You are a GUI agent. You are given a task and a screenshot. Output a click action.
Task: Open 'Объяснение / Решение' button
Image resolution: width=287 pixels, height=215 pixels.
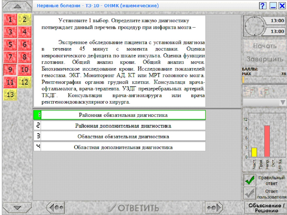tap(266, 208)
